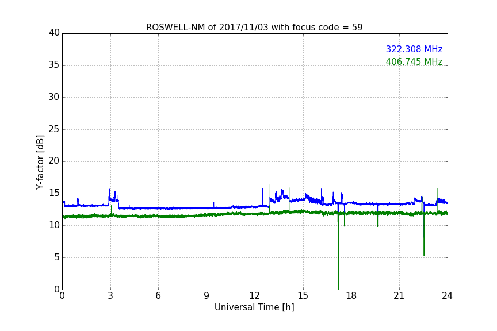Click the x-axis tick label '3'

point(110,296)
